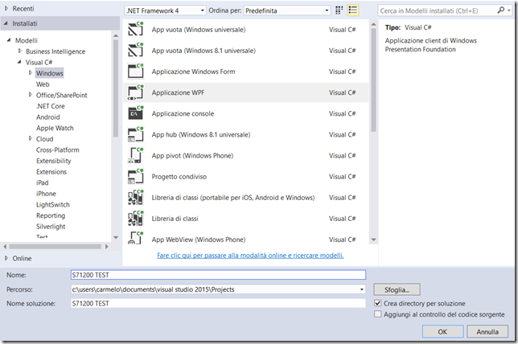
Task: Switch to medium icons grid view
Action: 339,10
